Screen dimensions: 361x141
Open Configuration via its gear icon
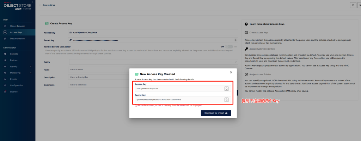point(5,85)
